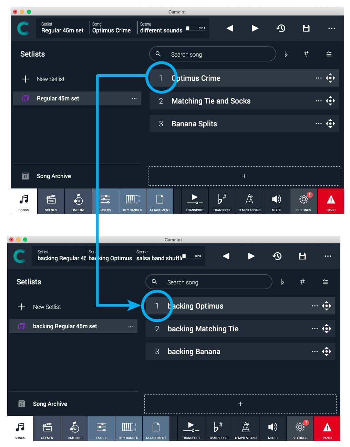Image resolution: width=350 pixels, height=447 pixels.
Task: Click move handle on Matching Tie and Socks
Action: point(330,101)
